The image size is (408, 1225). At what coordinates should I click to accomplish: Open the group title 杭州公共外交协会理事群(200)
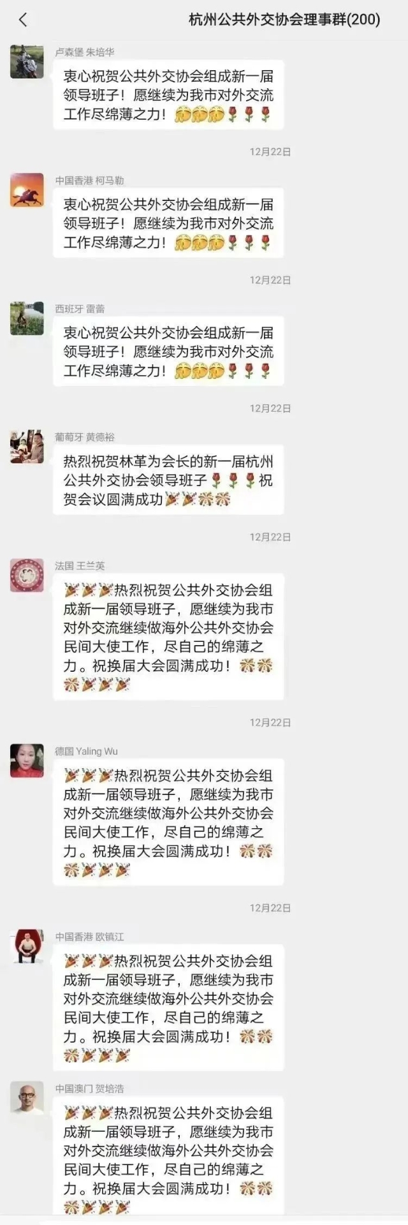284,20
